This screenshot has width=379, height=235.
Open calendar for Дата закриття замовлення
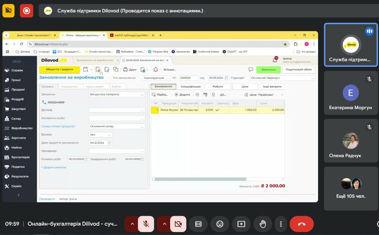(109, 143)
